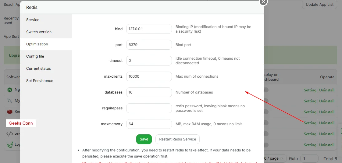Click the restart-after-modifying note below Save
Viewport: 342px width, 163px height.
pyautogui.click(x=166, y=153)
